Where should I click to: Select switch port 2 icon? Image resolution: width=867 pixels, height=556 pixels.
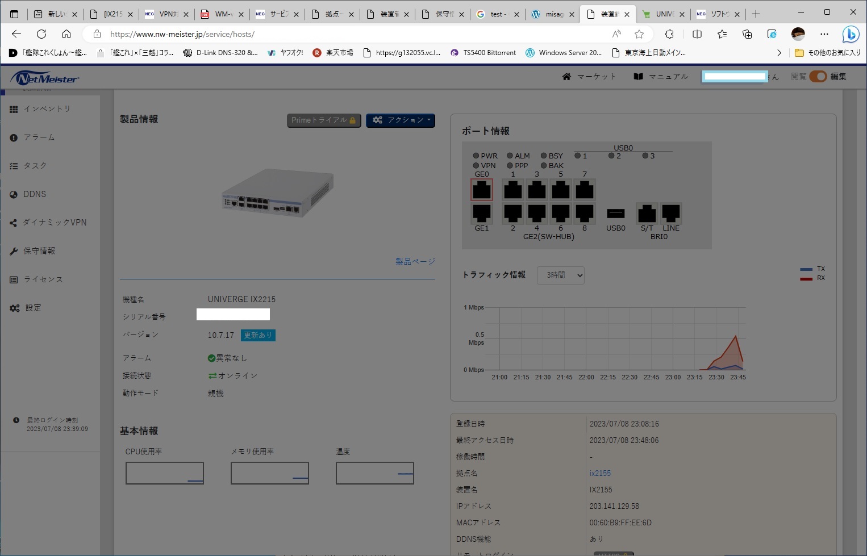tap(512, 213)
